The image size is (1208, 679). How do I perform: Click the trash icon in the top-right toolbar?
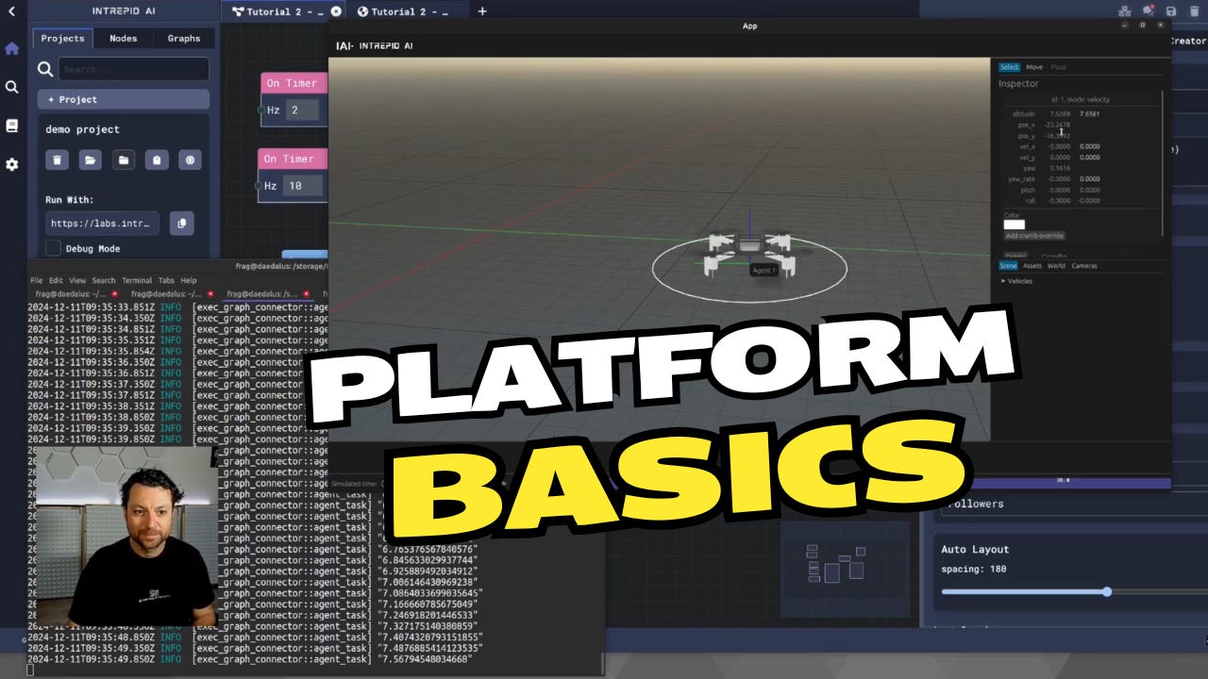[x=1195, y=11]
